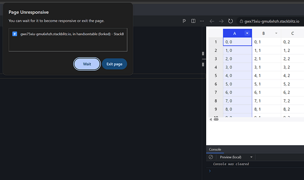Open the more options ellipsis menu

click(202, 21)
